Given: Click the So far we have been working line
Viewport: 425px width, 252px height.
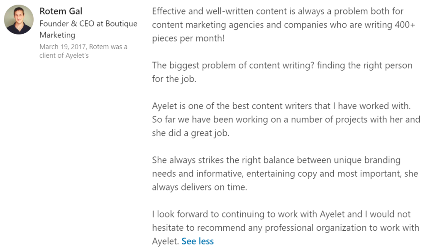Looking at the screenshot, I should [286, 119].
